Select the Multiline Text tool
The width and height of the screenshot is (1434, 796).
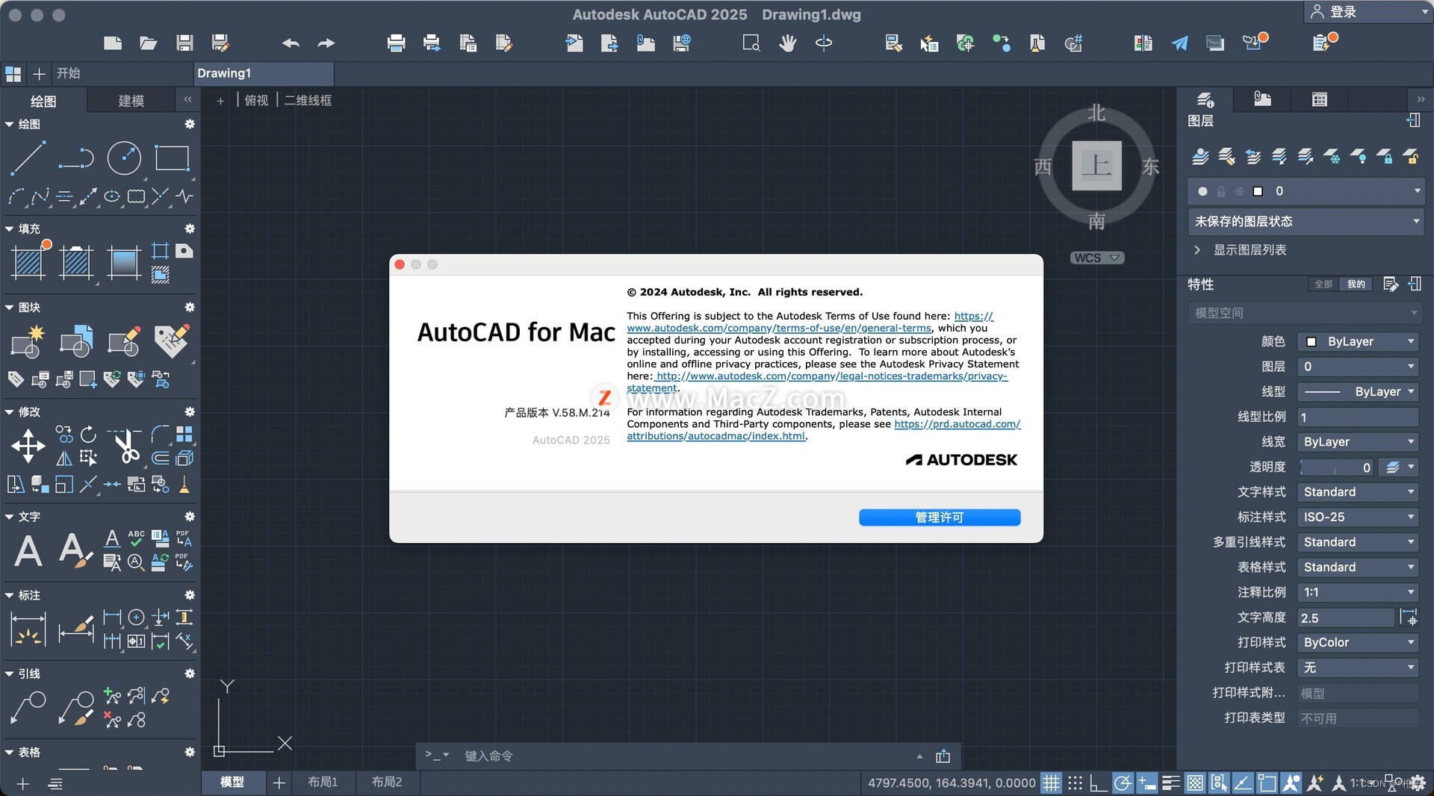[28, 551]
